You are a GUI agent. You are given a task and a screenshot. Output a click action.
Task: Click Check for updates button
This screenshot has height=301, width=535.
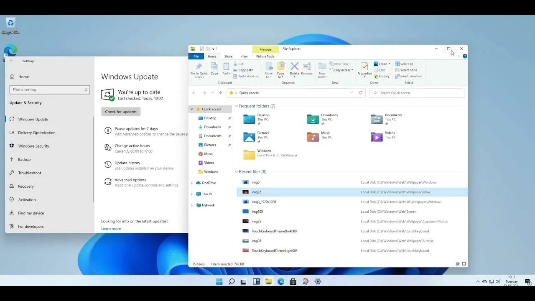(121, 112)
